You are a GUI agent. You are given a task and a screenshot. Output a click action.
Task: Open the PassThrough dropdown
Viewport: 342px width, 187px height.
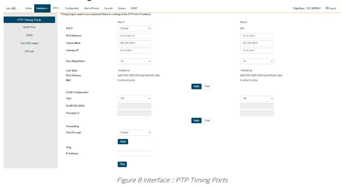134,133
